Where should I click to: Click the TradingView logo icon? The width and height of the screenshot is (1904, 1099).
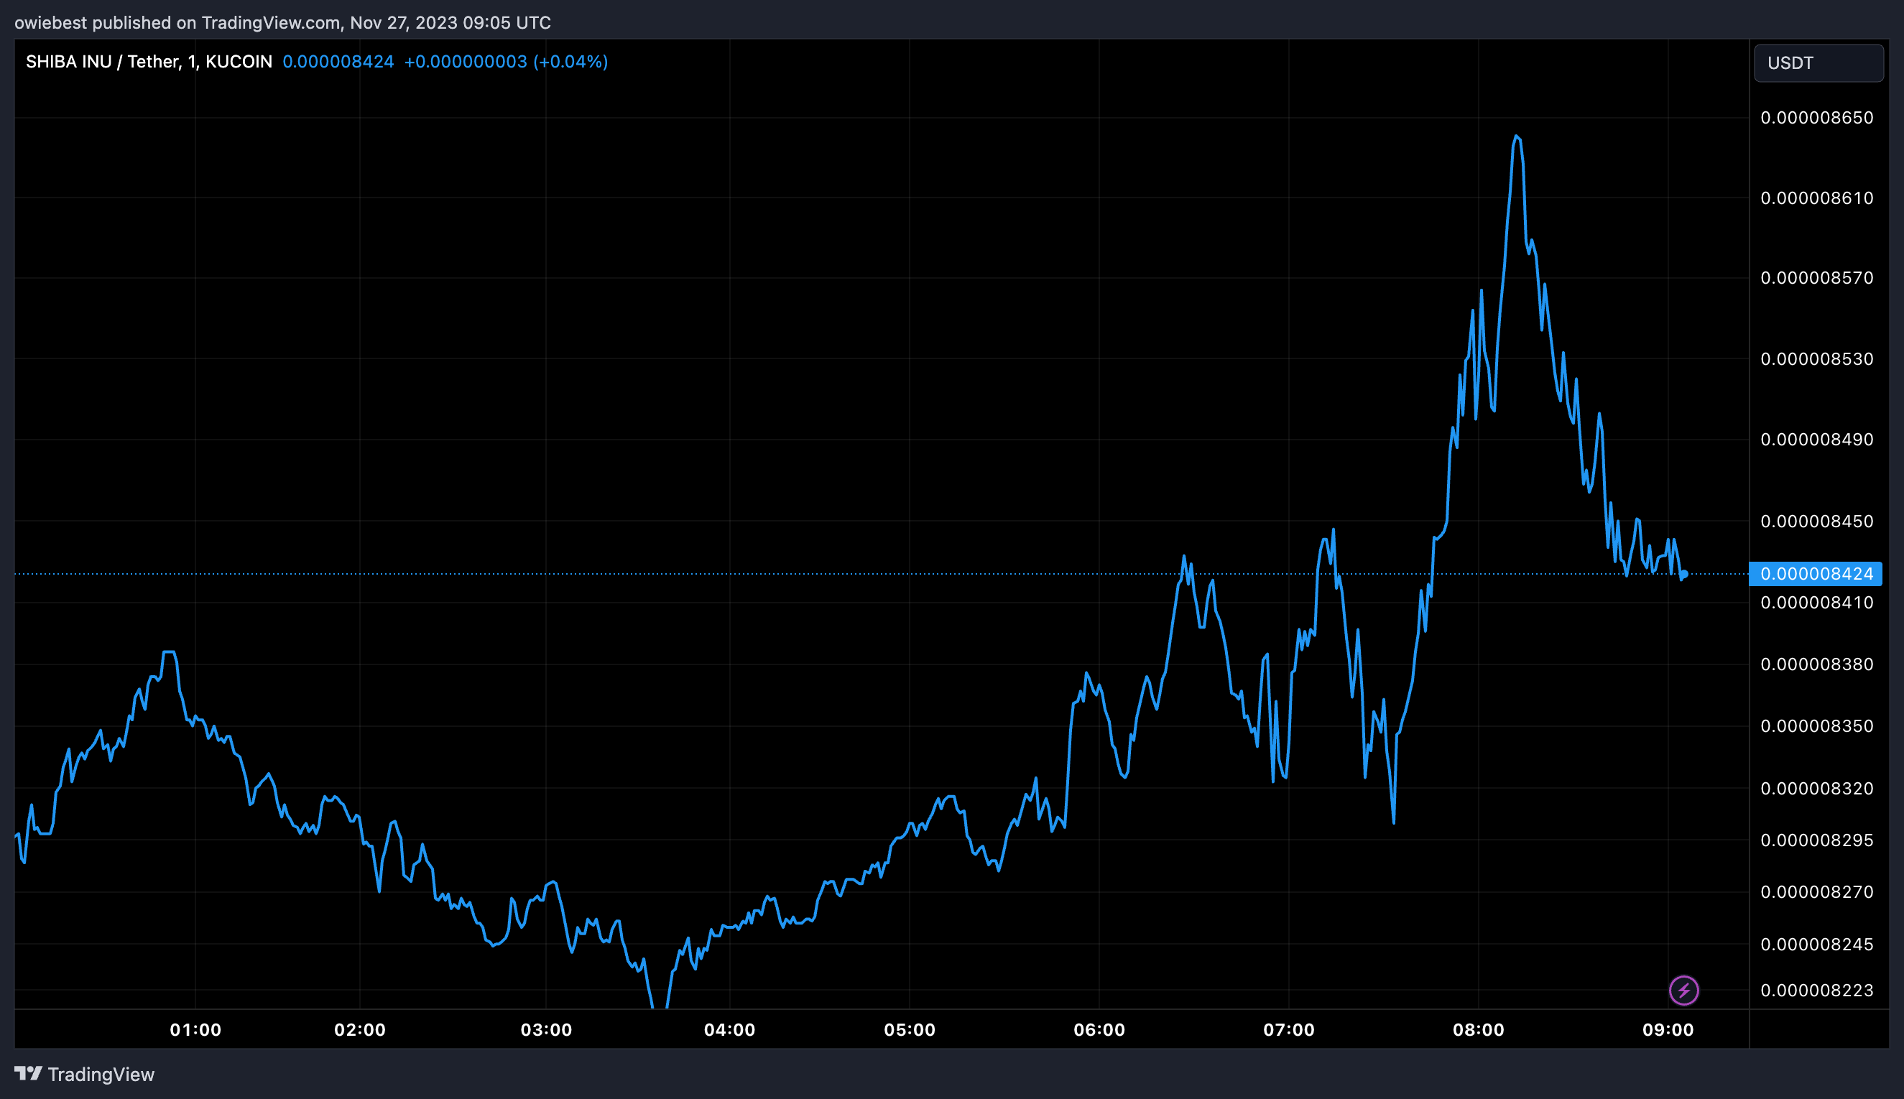28,1072
